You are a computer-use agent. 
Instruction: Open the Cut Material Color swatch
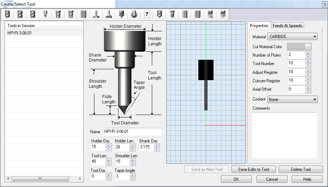click(x=299, y=47)
